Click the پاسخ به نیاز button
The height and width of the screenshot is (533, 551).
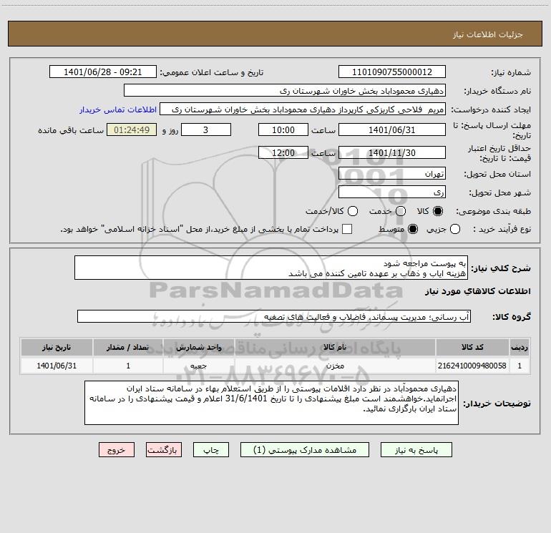pyautogui.click(x=416, y=450)
